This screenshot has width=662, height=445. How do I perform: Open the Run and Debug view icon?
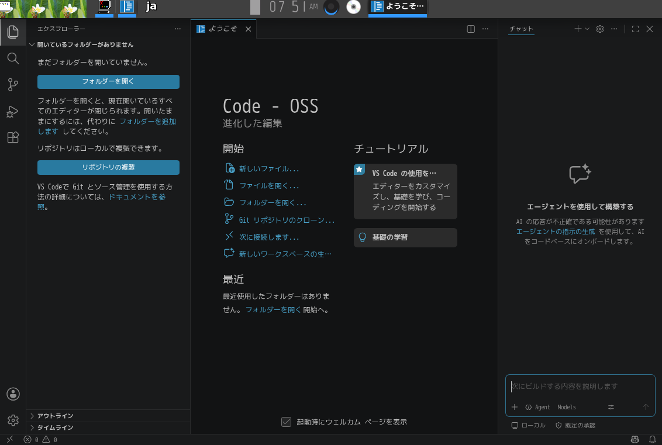[13, 112]
